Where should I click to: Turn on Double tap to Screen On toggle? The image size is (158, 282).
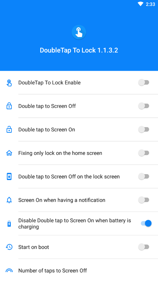coord(144,130)
